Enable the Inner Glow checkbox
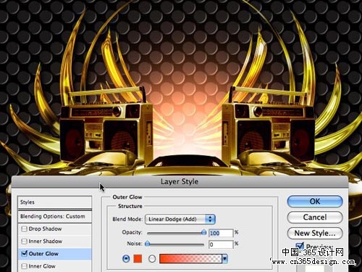 click(x=24, y=266)
